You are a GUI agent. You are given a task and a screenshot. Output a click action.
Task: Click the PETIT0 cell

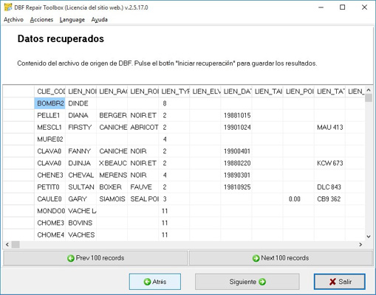50,187
